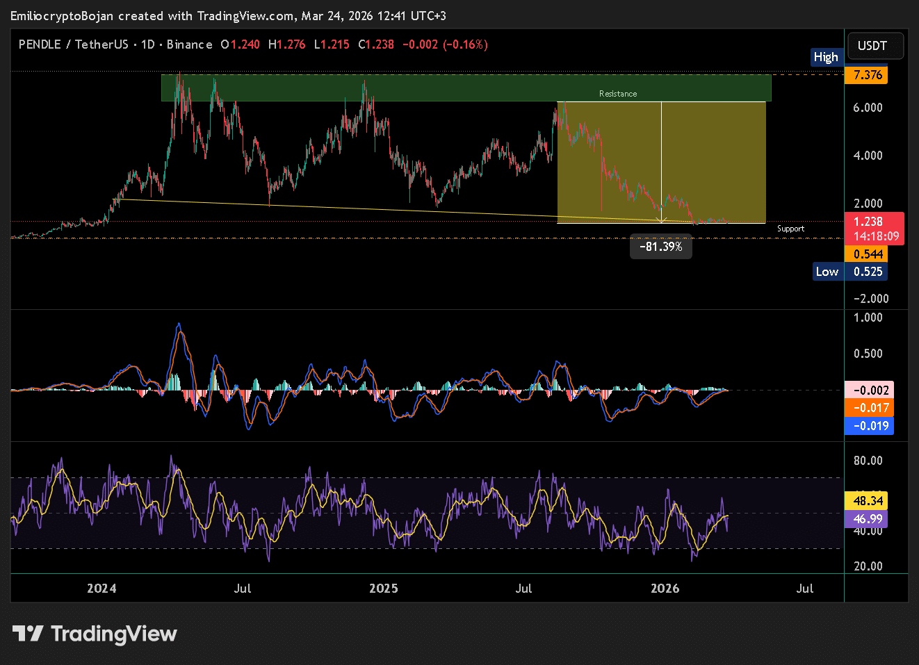Click the 2025 label on time axis
This screenshot has width=919, height=665.
pos(384,589)
